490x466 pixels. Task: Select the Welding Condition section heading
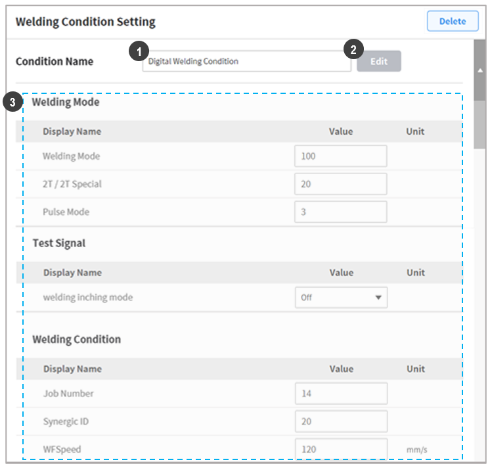[77, 339]
